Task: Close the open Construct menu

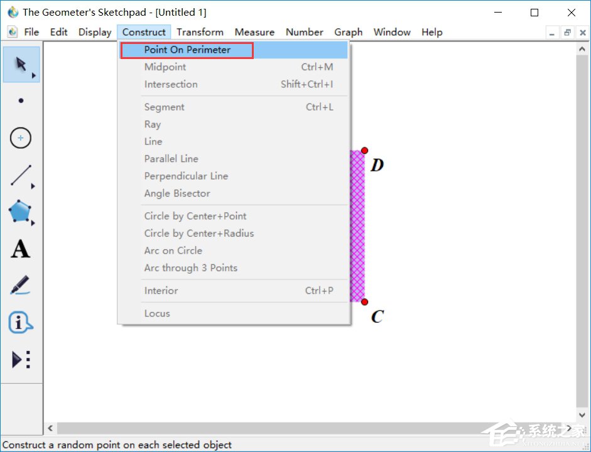Action: (x=144, y=32)
